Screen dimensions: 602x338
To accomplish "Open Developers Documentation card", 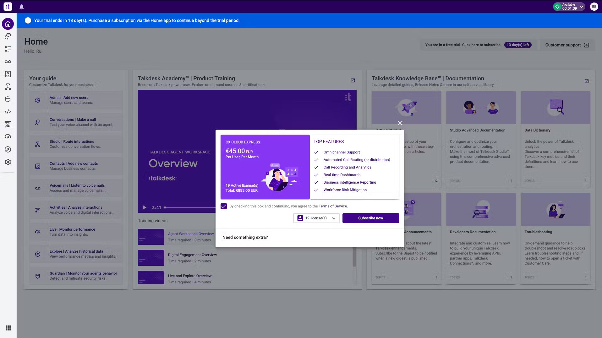I will (481, 238).
